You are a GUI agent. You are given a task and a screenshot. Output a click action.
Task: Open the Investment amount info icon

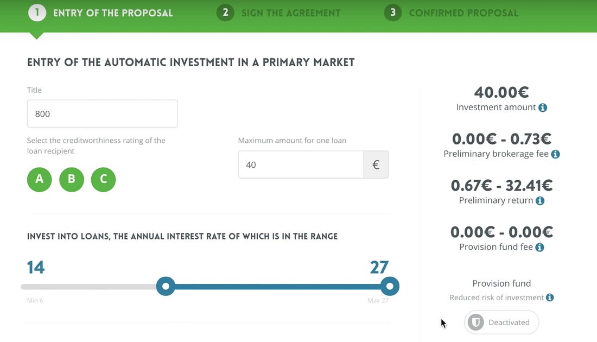(x=543, y=108)
